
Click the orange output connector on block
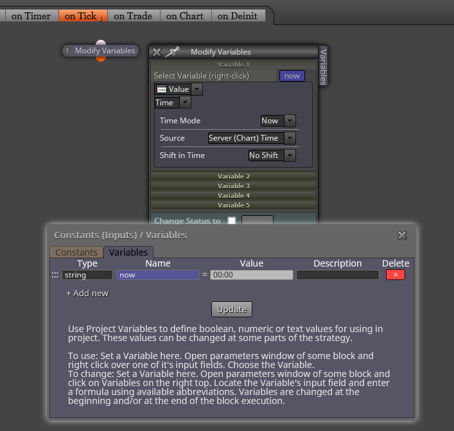click(x=100, y=59)
